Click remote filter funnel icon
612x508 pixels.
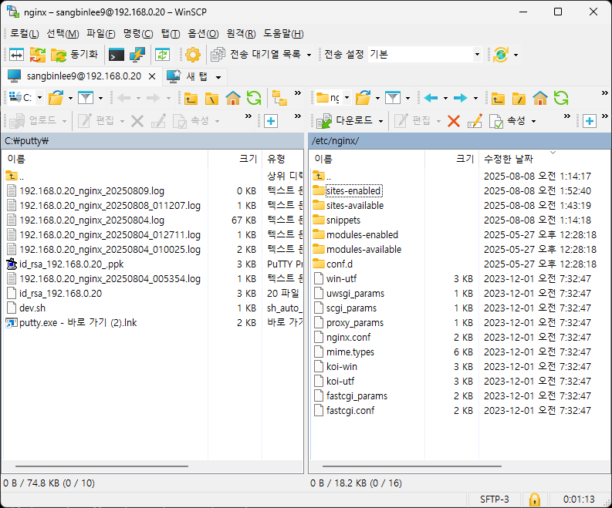pos(393,98)
